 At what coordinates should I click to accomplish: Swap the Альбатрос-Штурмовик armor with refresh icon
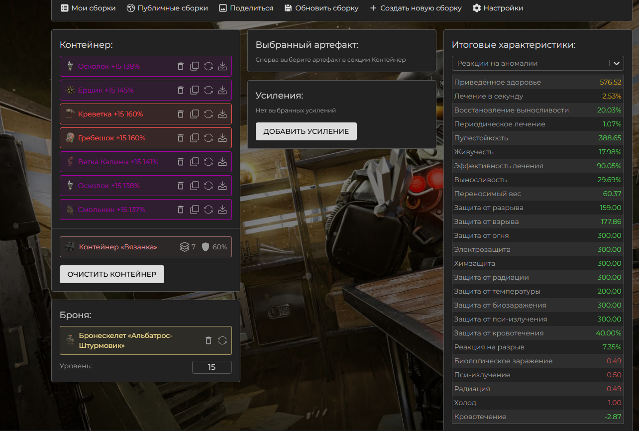(222, 340)
